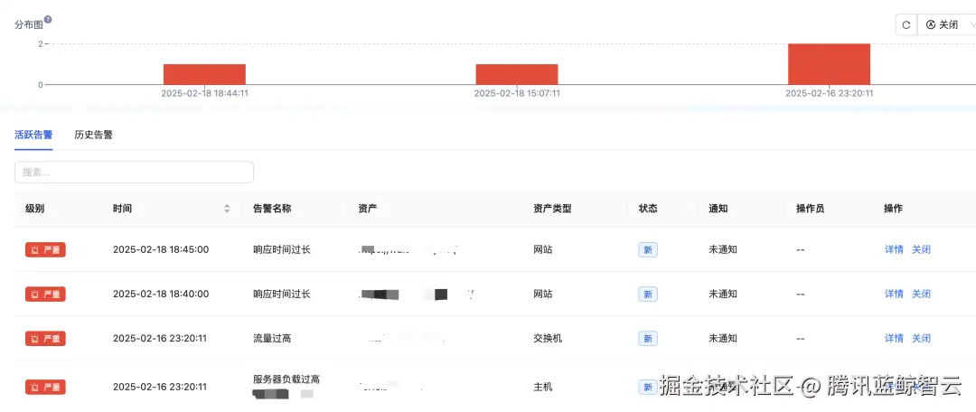The width and height of the screenshot is (976, 412).
Task: Click 关闭 for the 流量过高 alert
Action: coord(921,339)
